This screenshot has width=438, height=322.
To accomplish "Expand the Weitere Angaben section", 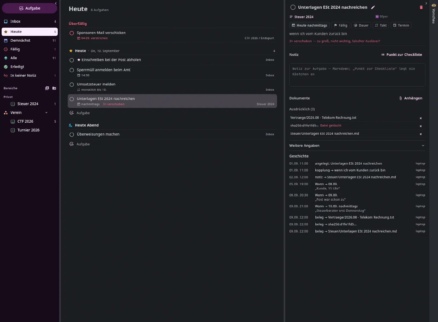I will click(x=357, y=145).
